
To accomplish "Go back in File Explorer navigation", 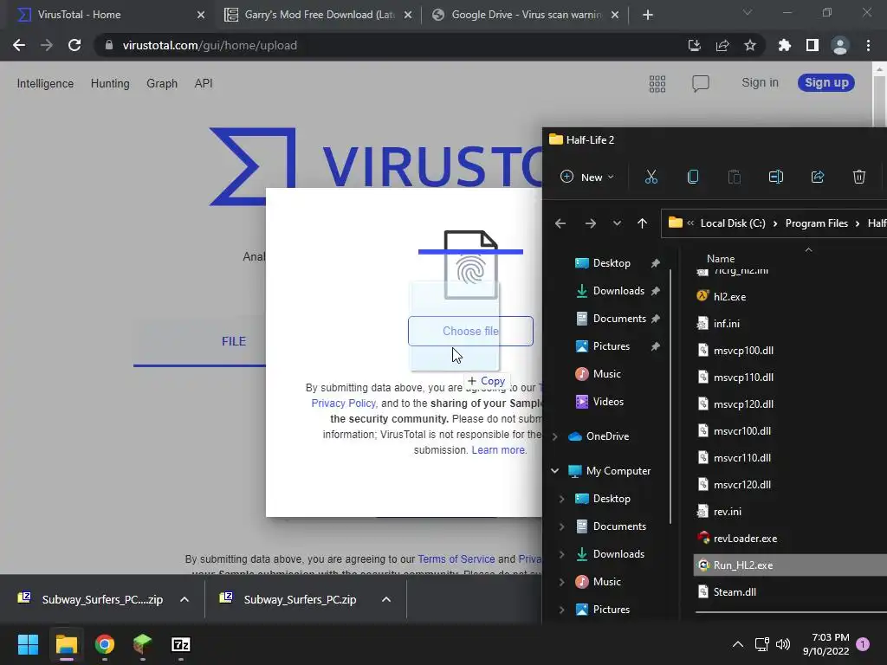I will click(x=560, y=223).
